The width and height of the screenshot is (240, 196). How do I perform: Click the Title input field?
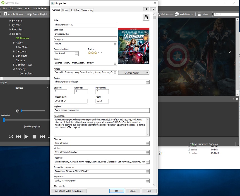tap(85, 25)
